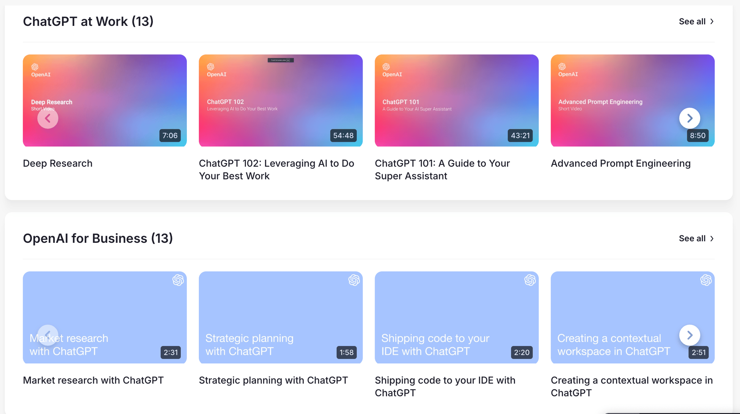Click the 43:21 duration badge
Screen dimensions: 740x414
520,135
